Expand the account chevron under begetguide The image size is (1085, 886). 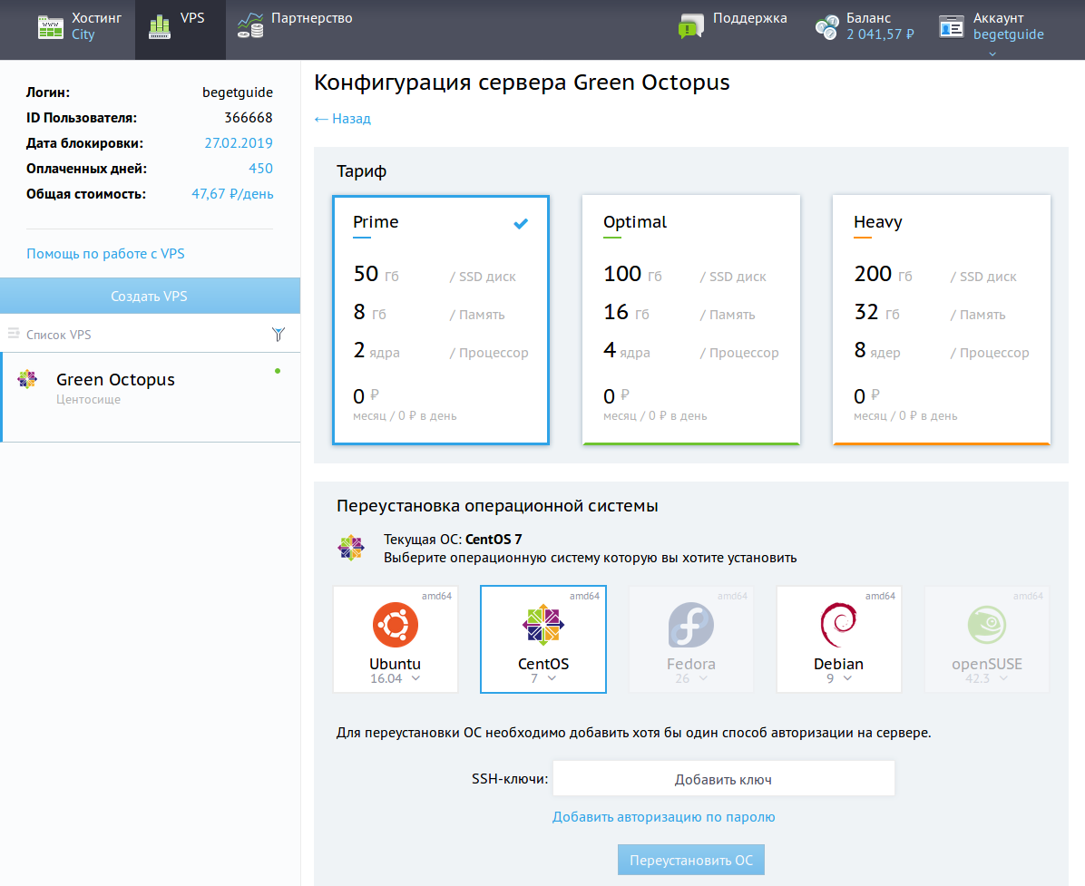tap(992, 54)
